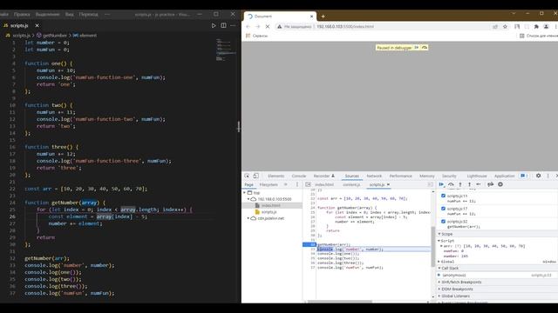
Task: Step into next function call
Action: [x=460, y=184]
